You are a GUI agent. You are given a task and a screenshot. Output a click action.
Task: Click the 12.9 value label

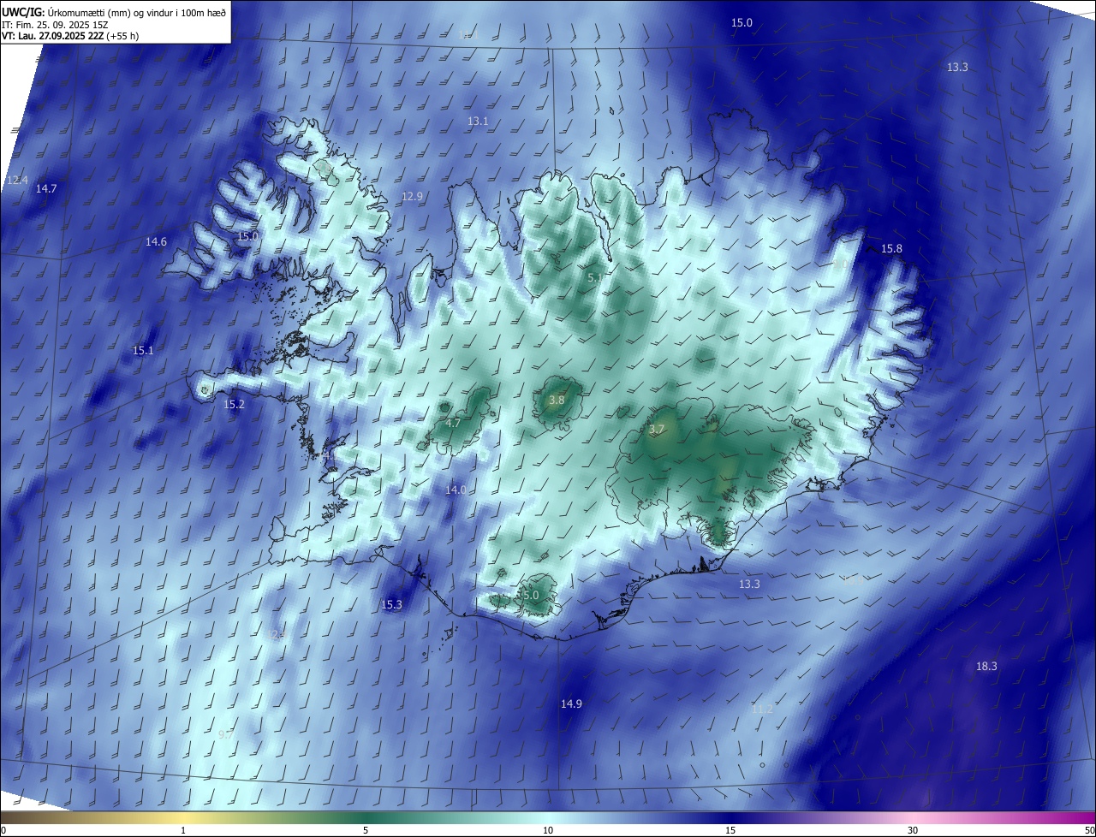413,197
